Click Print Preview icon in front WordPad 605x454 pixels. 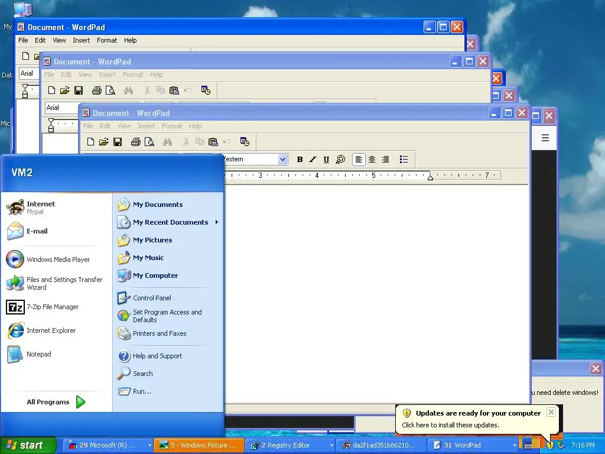click(x=149, y=142)
